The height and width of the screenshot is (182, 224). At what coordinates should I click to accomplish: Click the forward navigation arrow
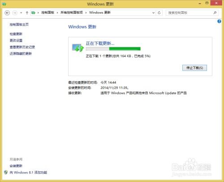[x=15, y=13]
